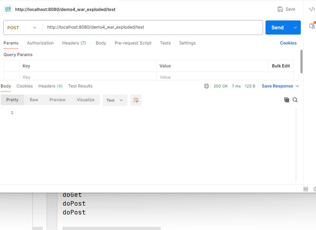This screenshot has width=316, height=230.
Task: Click the request title URL text at top
Action: tap(65, 9)
